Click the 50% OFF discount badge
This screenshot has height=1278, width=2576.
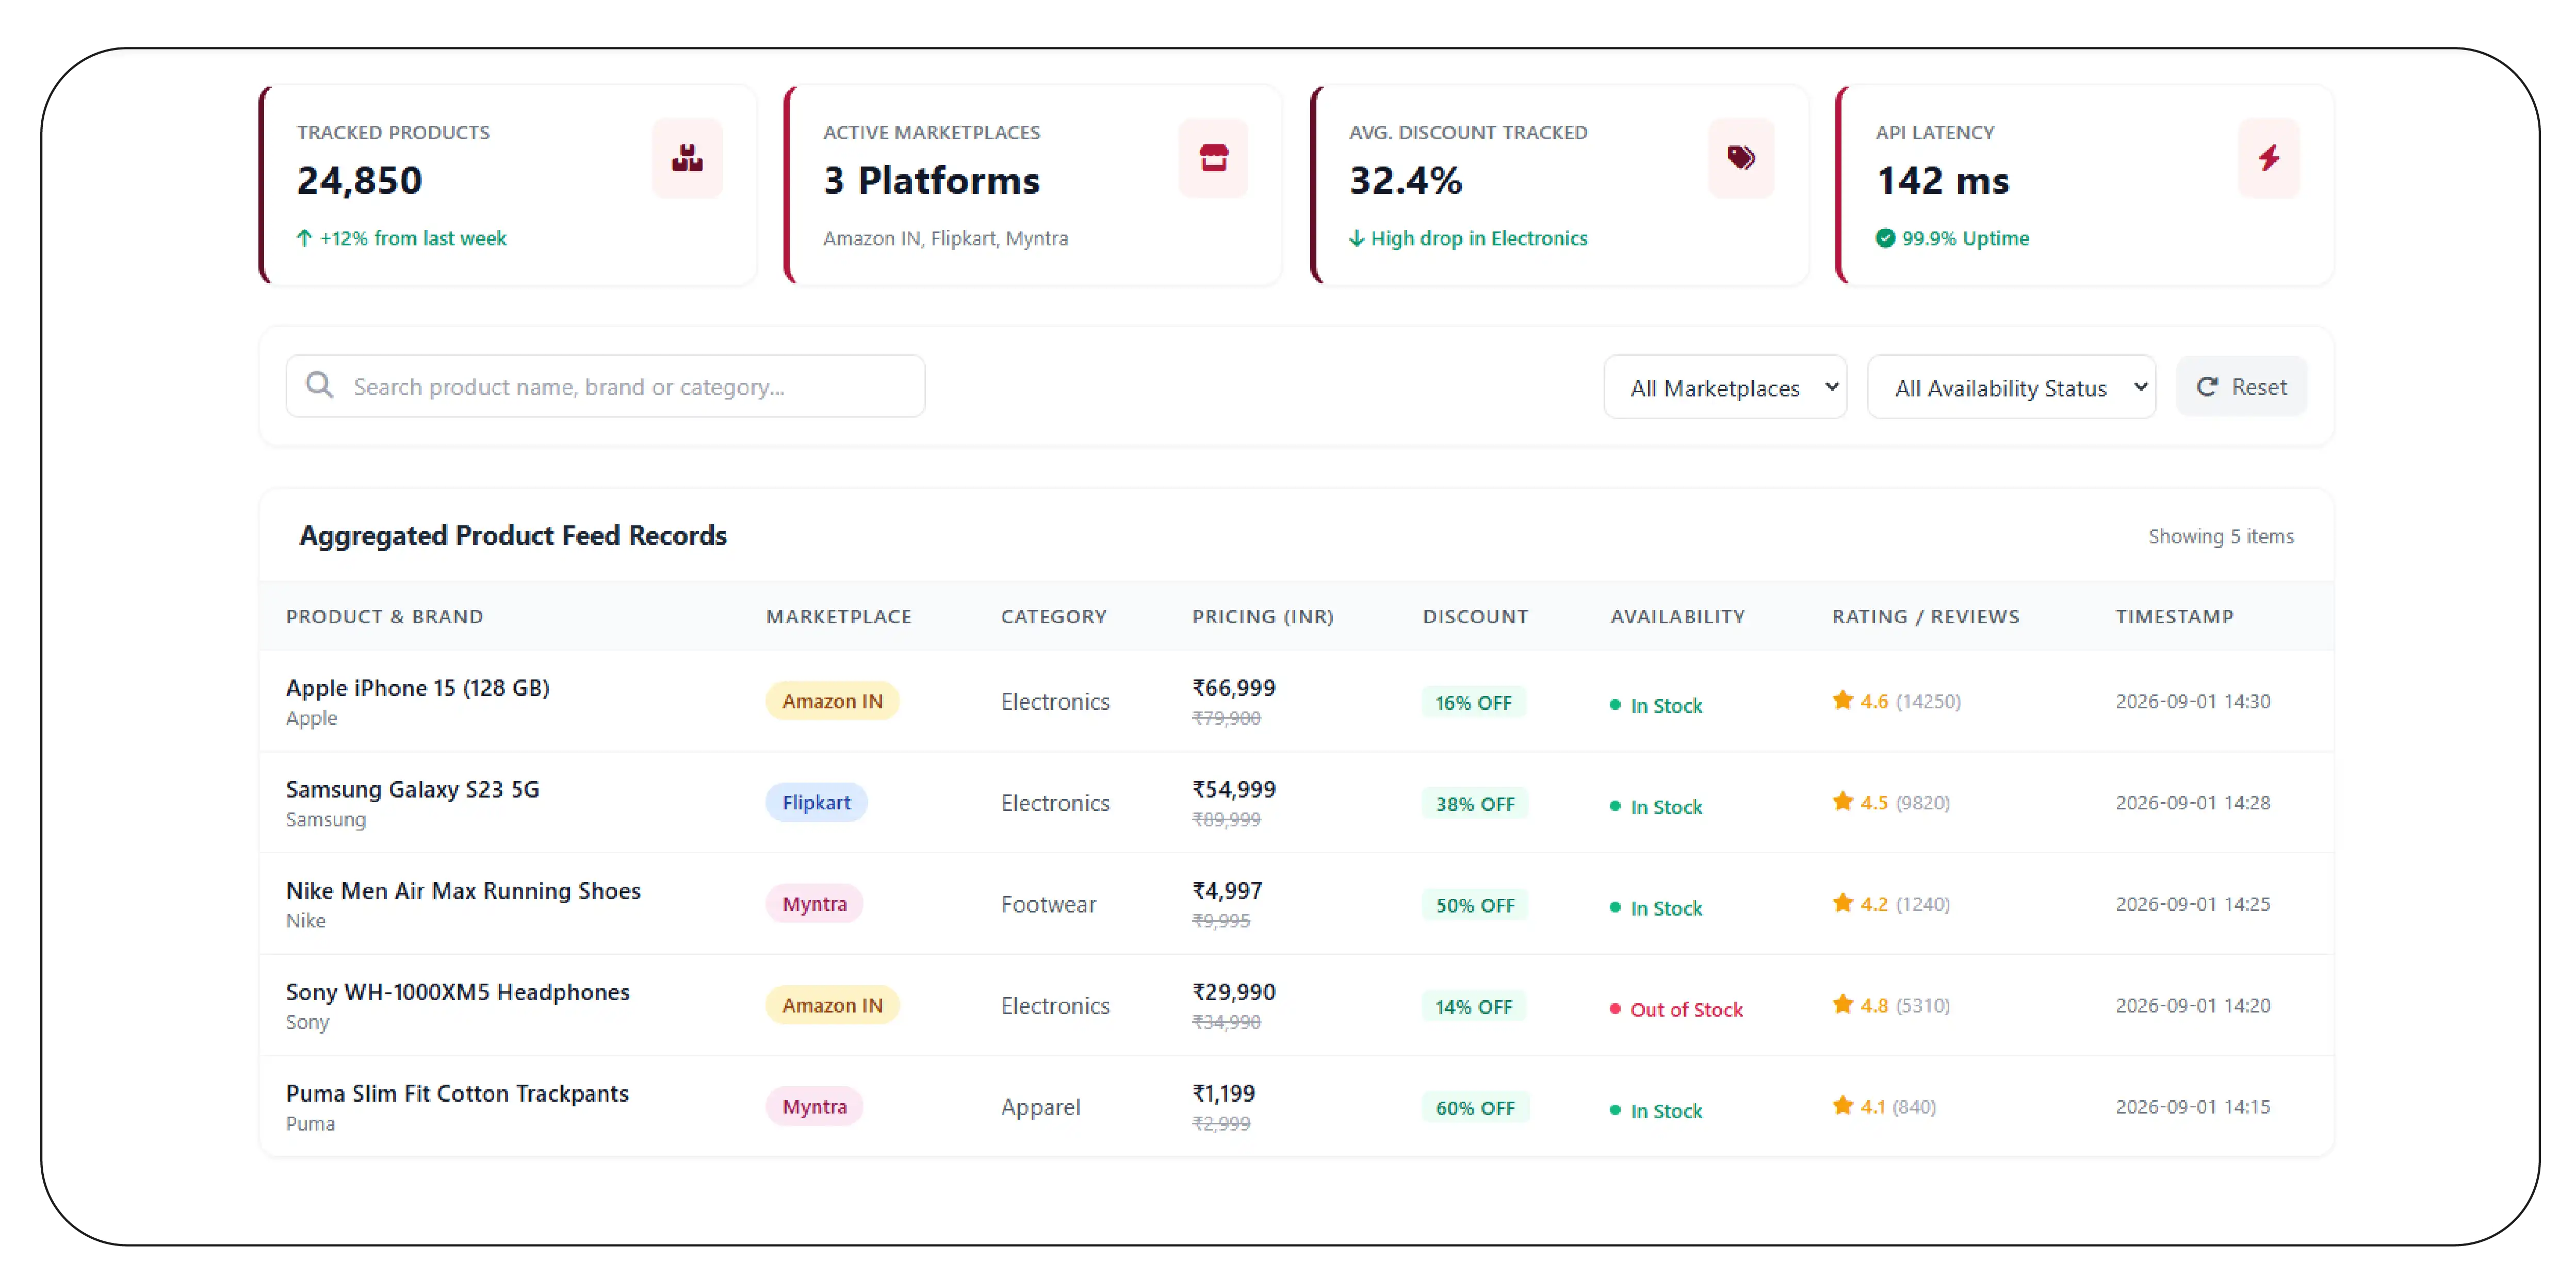pos(1475,905)
